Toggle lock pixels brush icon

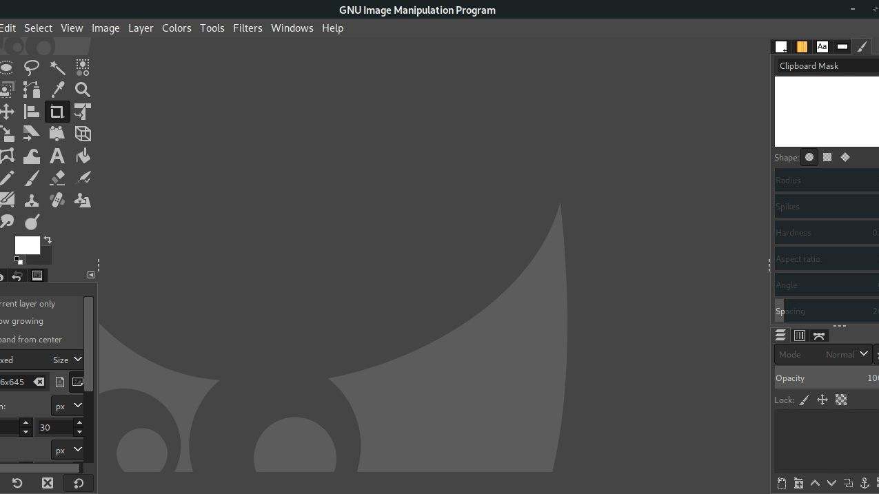(x=804, y=400)
